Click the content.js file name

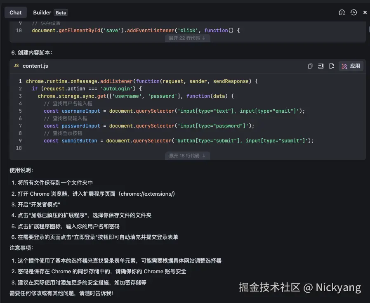[35, 66]
